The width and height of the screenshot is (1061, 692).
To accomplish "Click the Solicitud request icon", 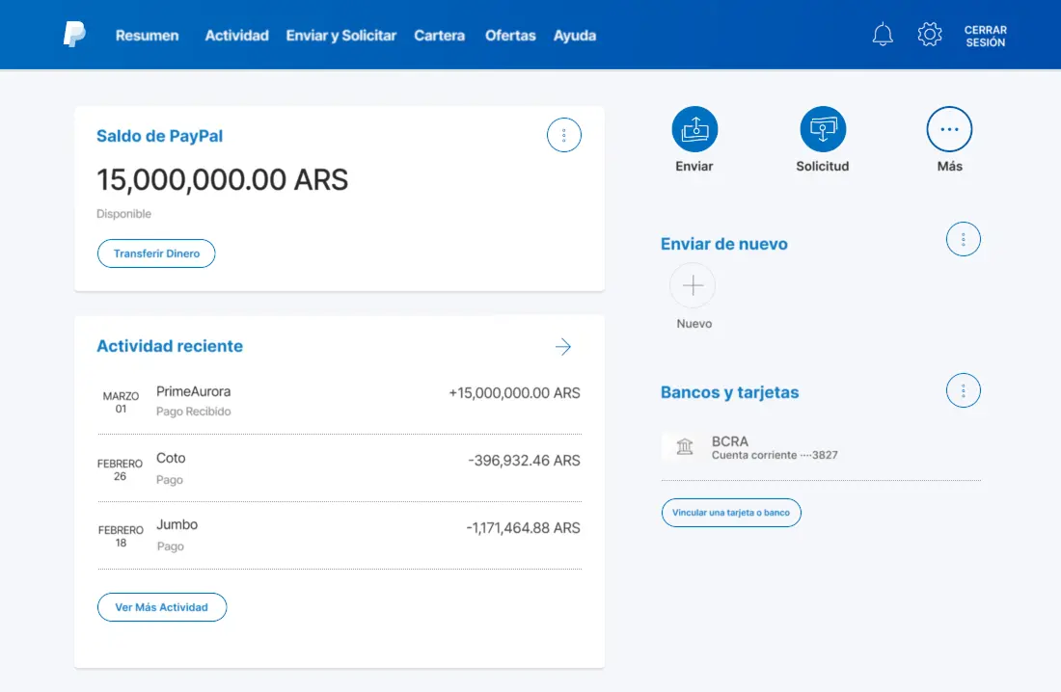I will (x=823, y=129).
